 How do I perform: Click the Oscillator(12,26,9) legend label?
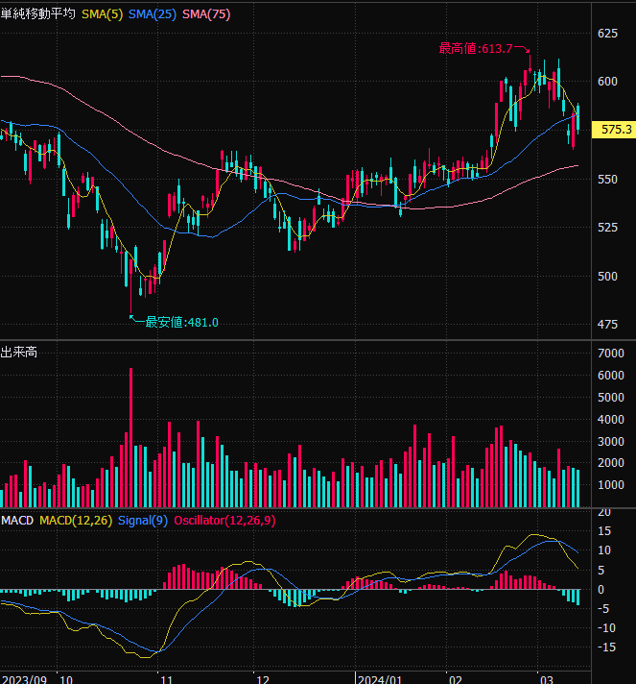[x=224, y=521]
